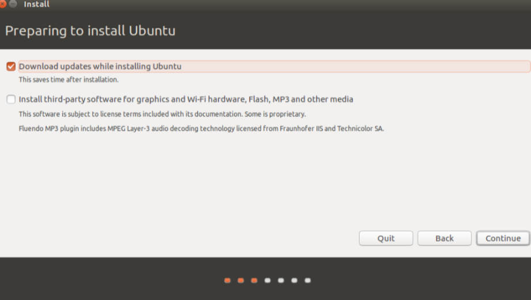
Task: Click the third white progress dot
Action: coord(294,280)
